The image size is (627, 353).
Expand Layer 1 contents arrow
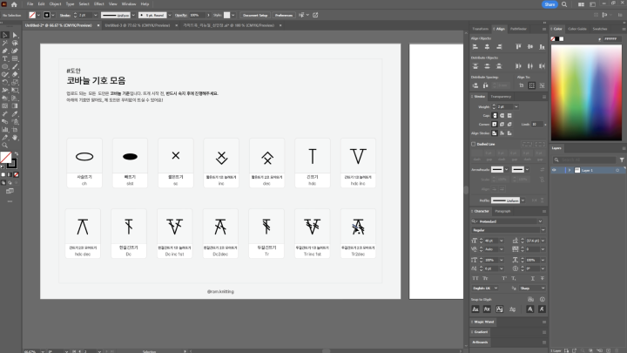pyautogui.click(x=569, y=169)
